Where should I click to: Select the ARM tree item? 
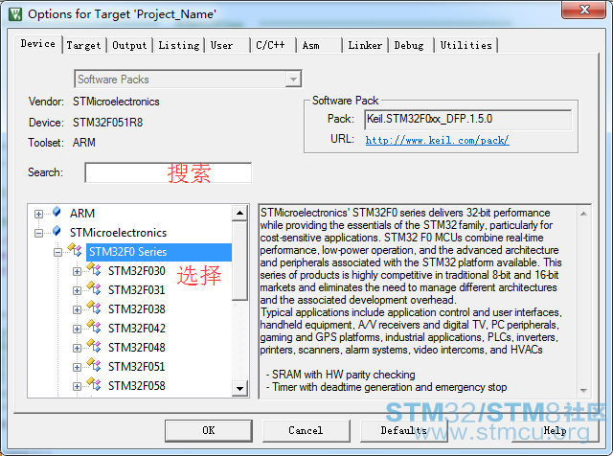click(82, 214)
